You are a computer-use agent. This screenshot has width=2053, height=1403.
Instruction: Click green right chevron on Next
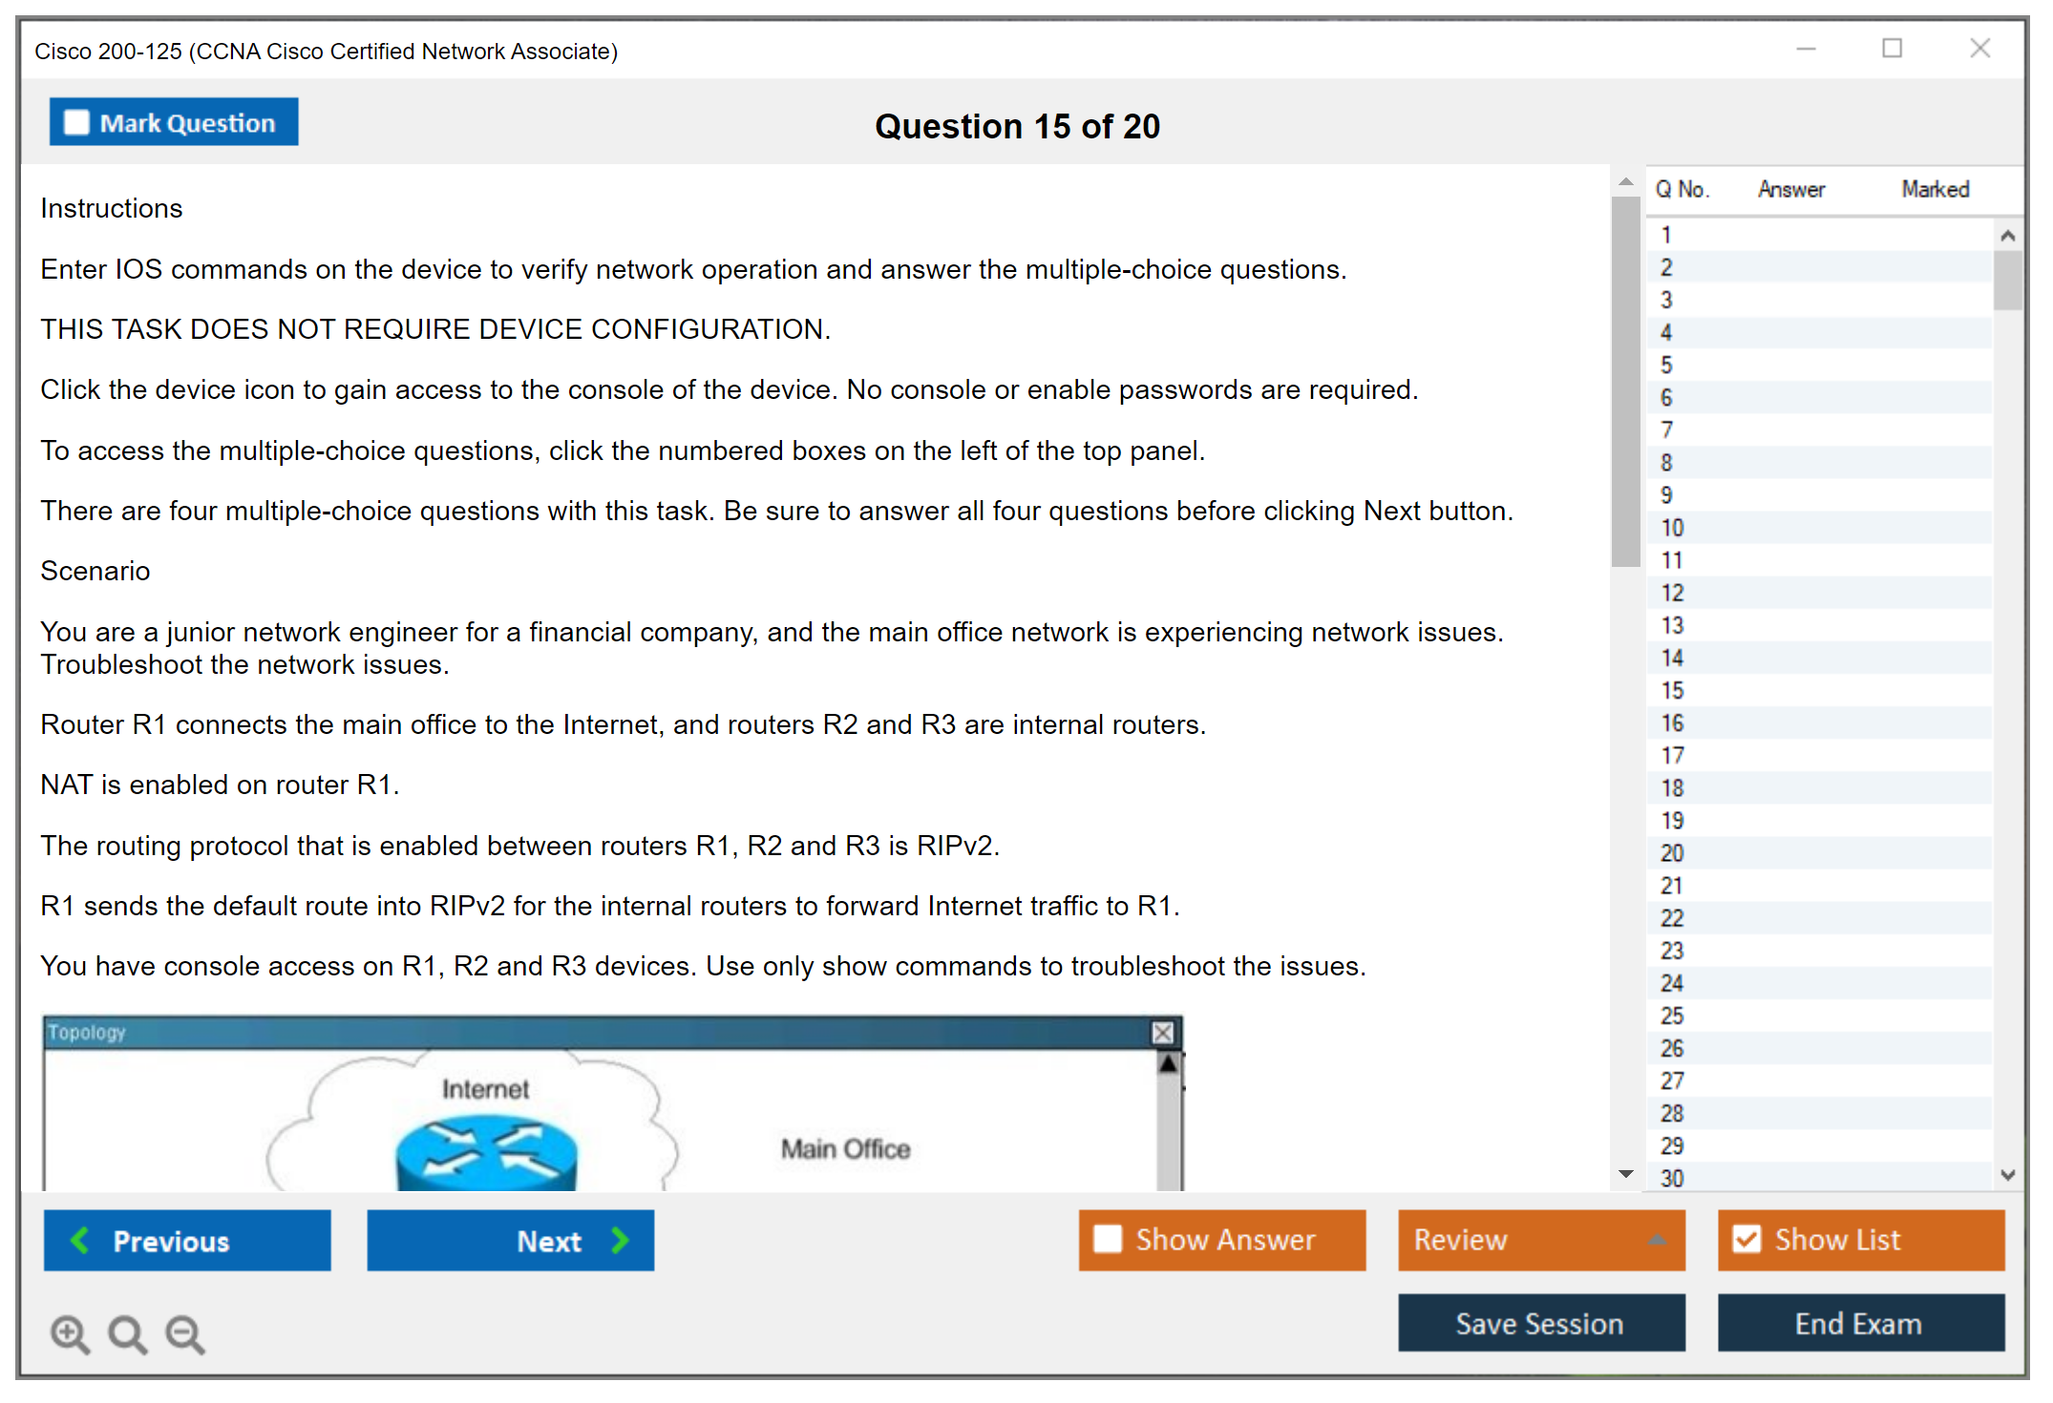(x=621, y=1240)
